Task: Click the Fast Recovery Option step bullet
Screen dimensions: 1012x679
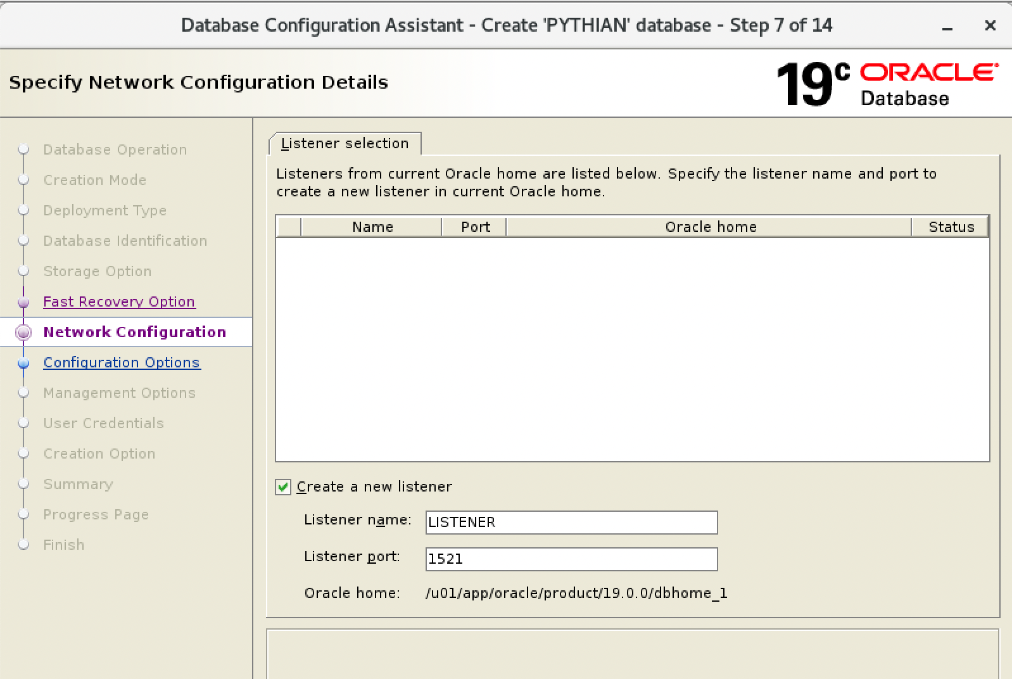Action: (x=23, y=303)
